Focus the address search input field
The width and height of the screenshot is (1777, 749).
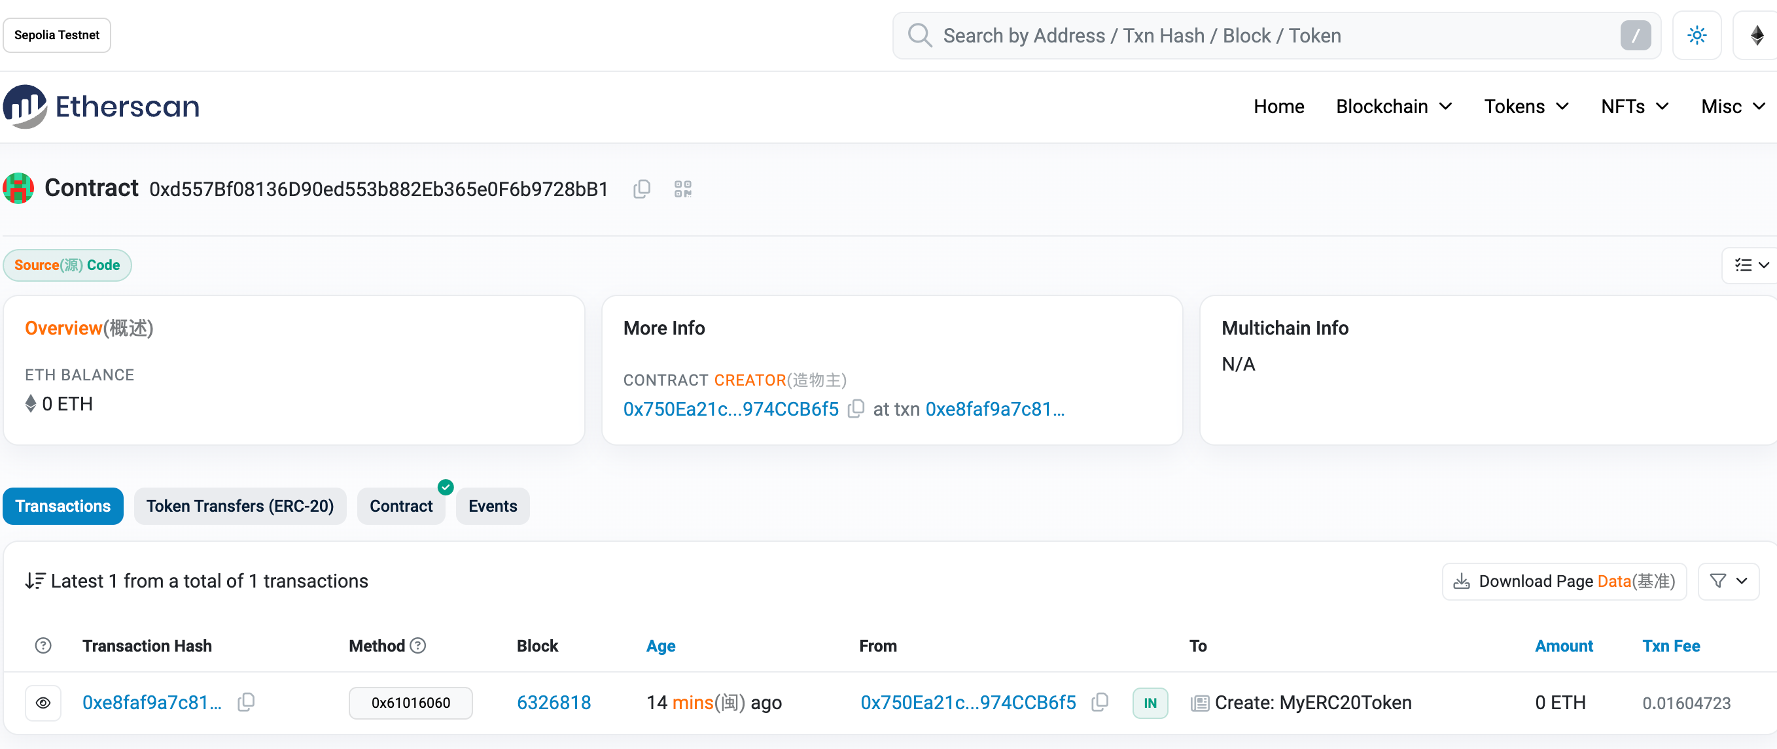[x=1276, y=35]
